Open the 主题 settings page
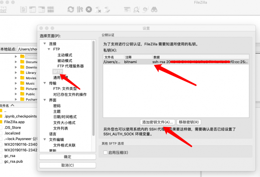 click(x=57, y=111)
